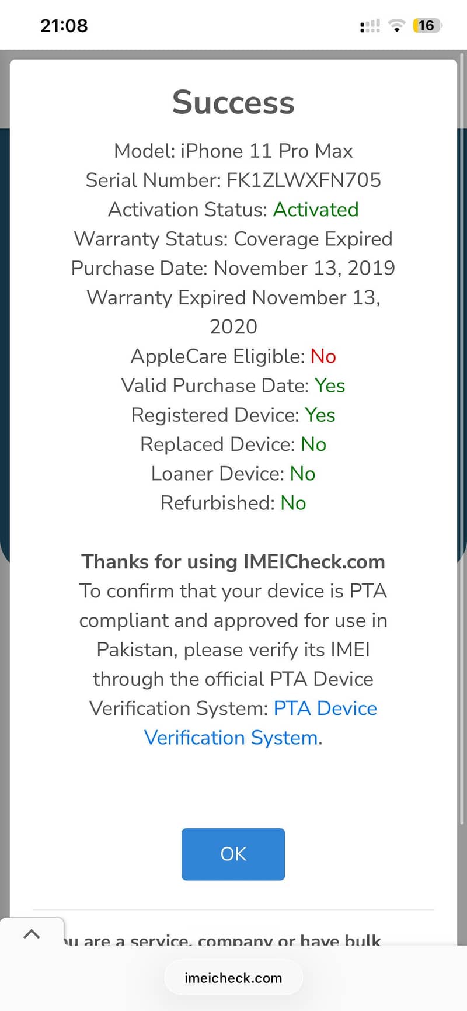Expand the chevron-up toolbar handle
Screen dimensions: 467x1011
point(32,934)
